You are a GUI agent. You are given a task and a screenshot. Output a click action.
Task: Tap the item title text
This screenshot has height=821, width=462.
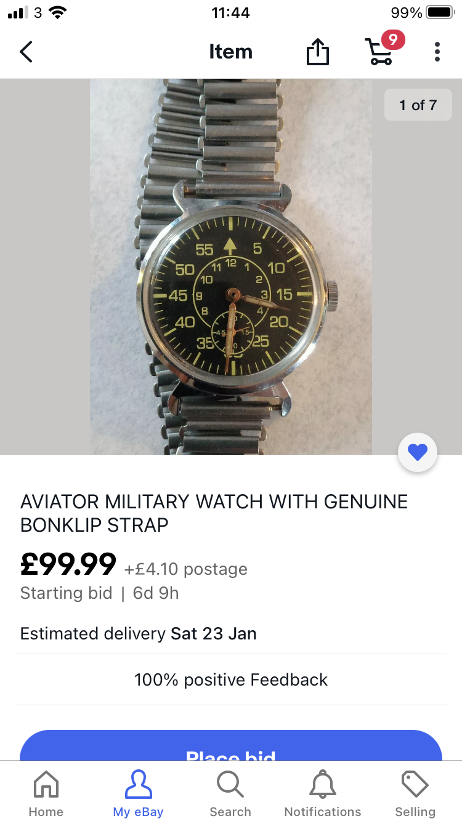point(214,513)
